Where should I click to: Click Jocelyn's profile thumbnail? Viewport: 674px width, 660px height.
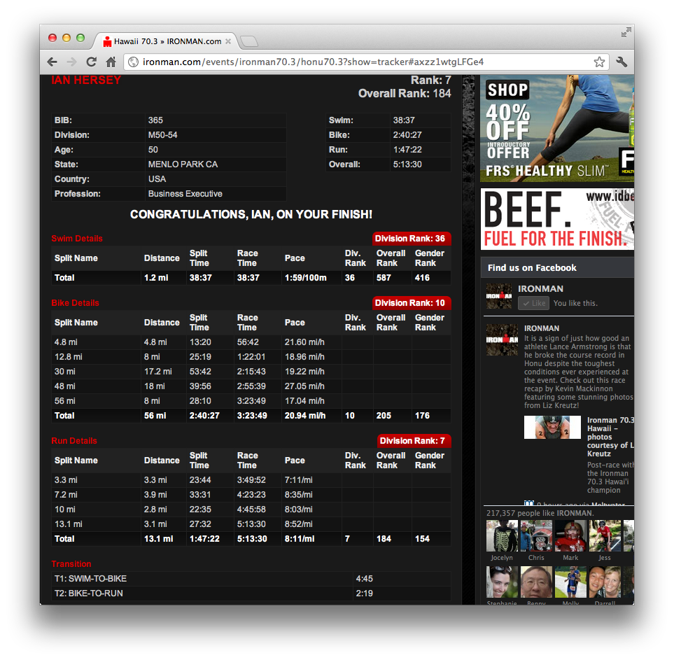point(501,536)
